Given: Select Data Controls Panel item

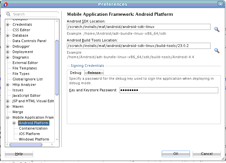Looking at the screenshot, I should [29, 41].
